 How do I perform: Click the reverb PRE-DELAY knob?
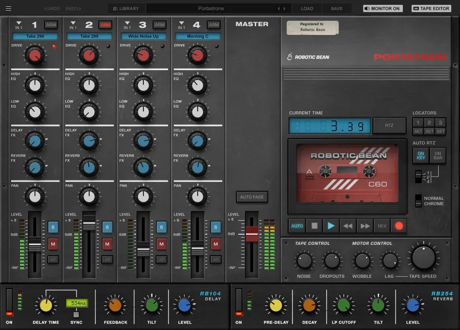click(x=276, y=305)
